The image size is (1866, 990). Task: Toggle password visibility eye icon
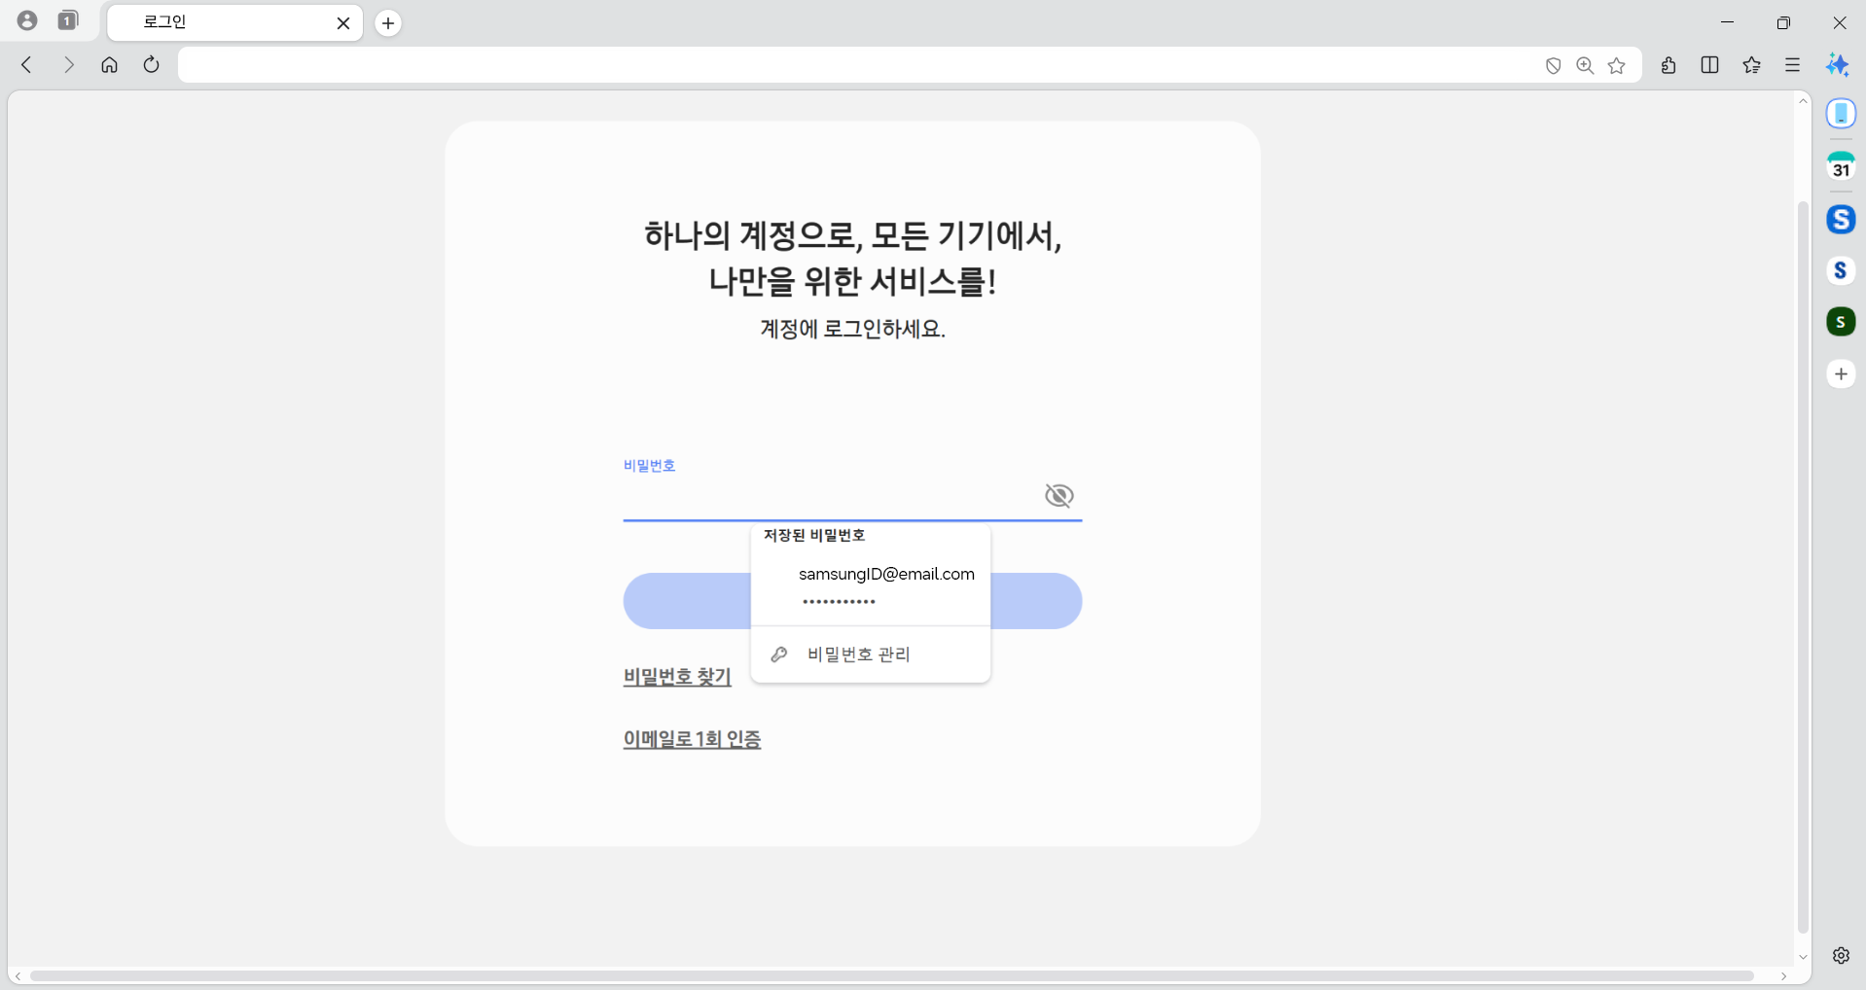click(x=1059, y=496)
